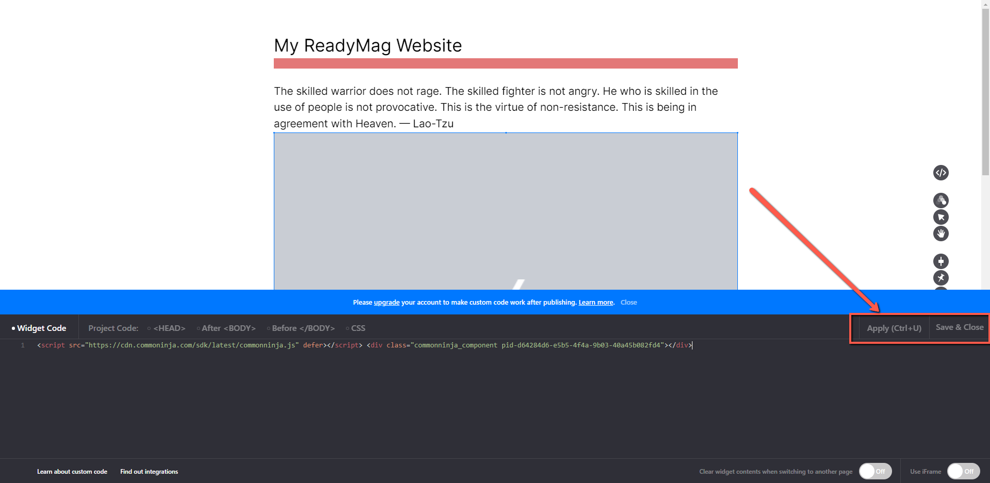Click inside the code line editor
Screen dimensions: 990x483
(365, 345)
